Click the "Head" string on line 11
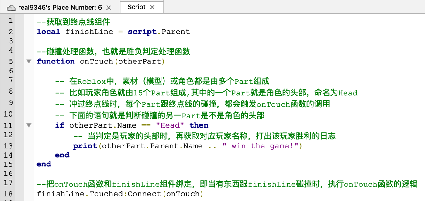This screenshot has height=201, width=425. click(x=170, y=125)
